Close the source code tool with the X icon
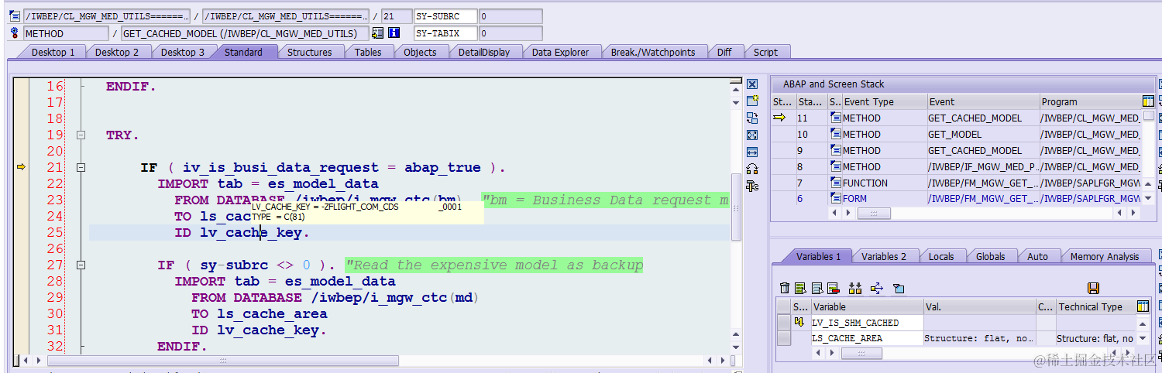Viewport: 1162px width, 373px height. pyautogui.click(x=751, y=84)
